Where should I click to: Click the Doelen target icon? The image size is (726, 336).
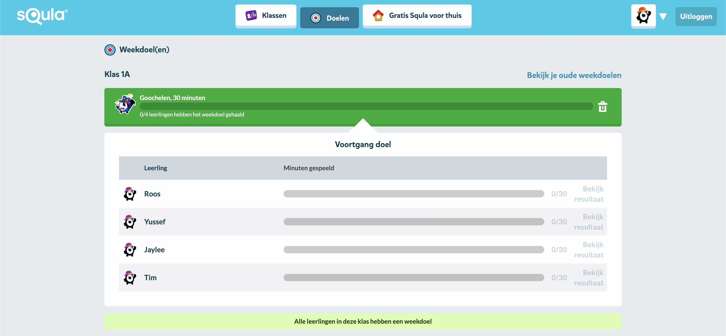click(315, 18)
